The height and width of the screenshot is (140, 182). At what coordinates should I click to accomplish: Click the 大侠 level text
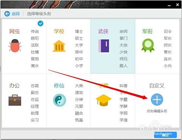pyautogui.click(x=124, y=45)
